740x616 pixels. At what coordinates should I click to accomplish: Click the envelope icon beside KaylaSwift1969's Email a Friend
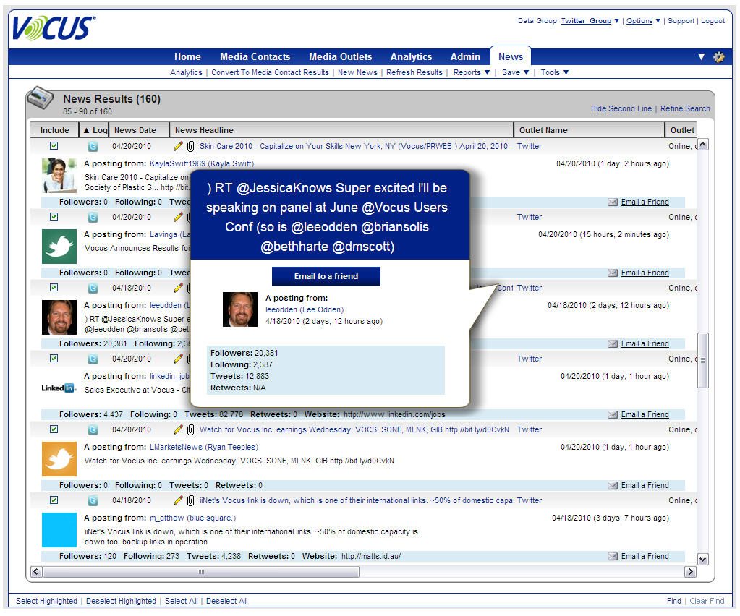pyautogui.click(x=613, y=202)
